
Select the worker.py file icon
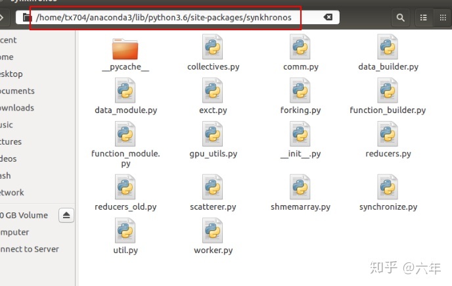pyautogui.click(x=213, y=231)
